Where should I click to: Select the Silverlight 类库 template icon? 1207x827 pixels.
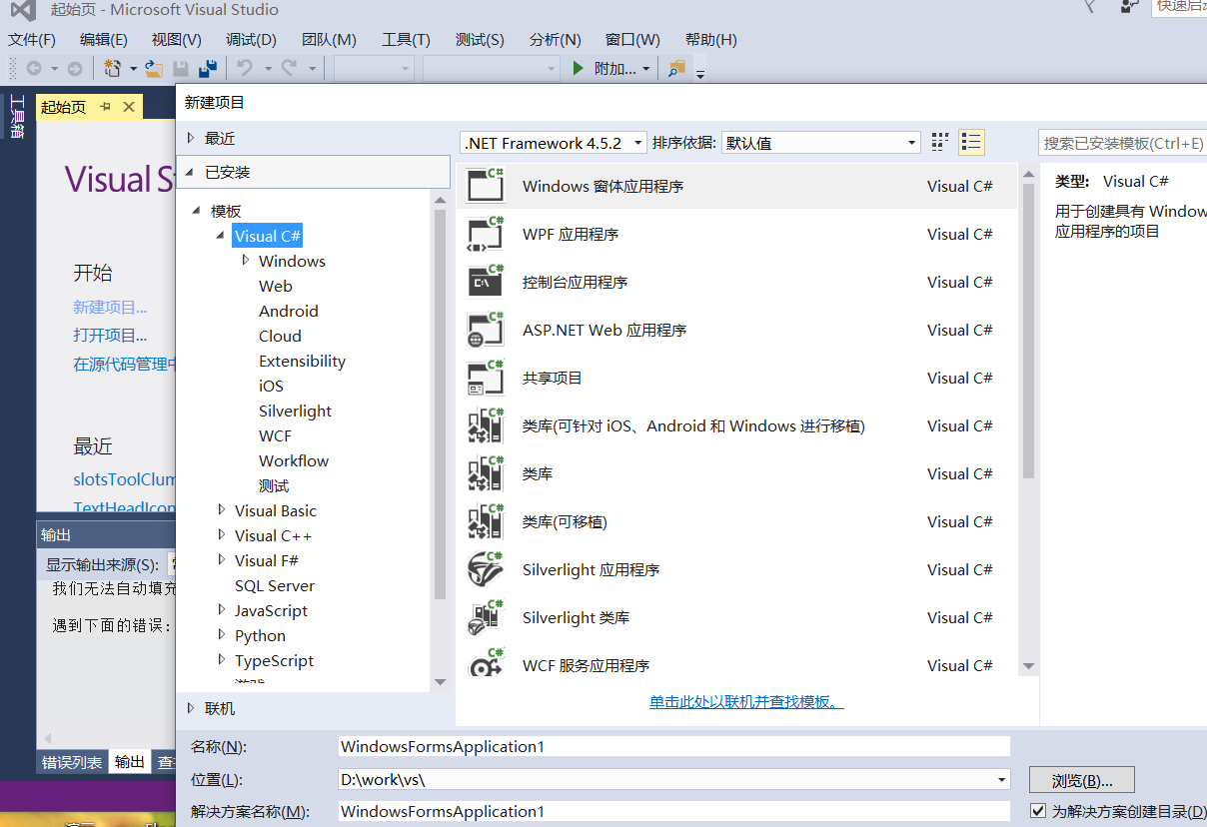point(487,617)
